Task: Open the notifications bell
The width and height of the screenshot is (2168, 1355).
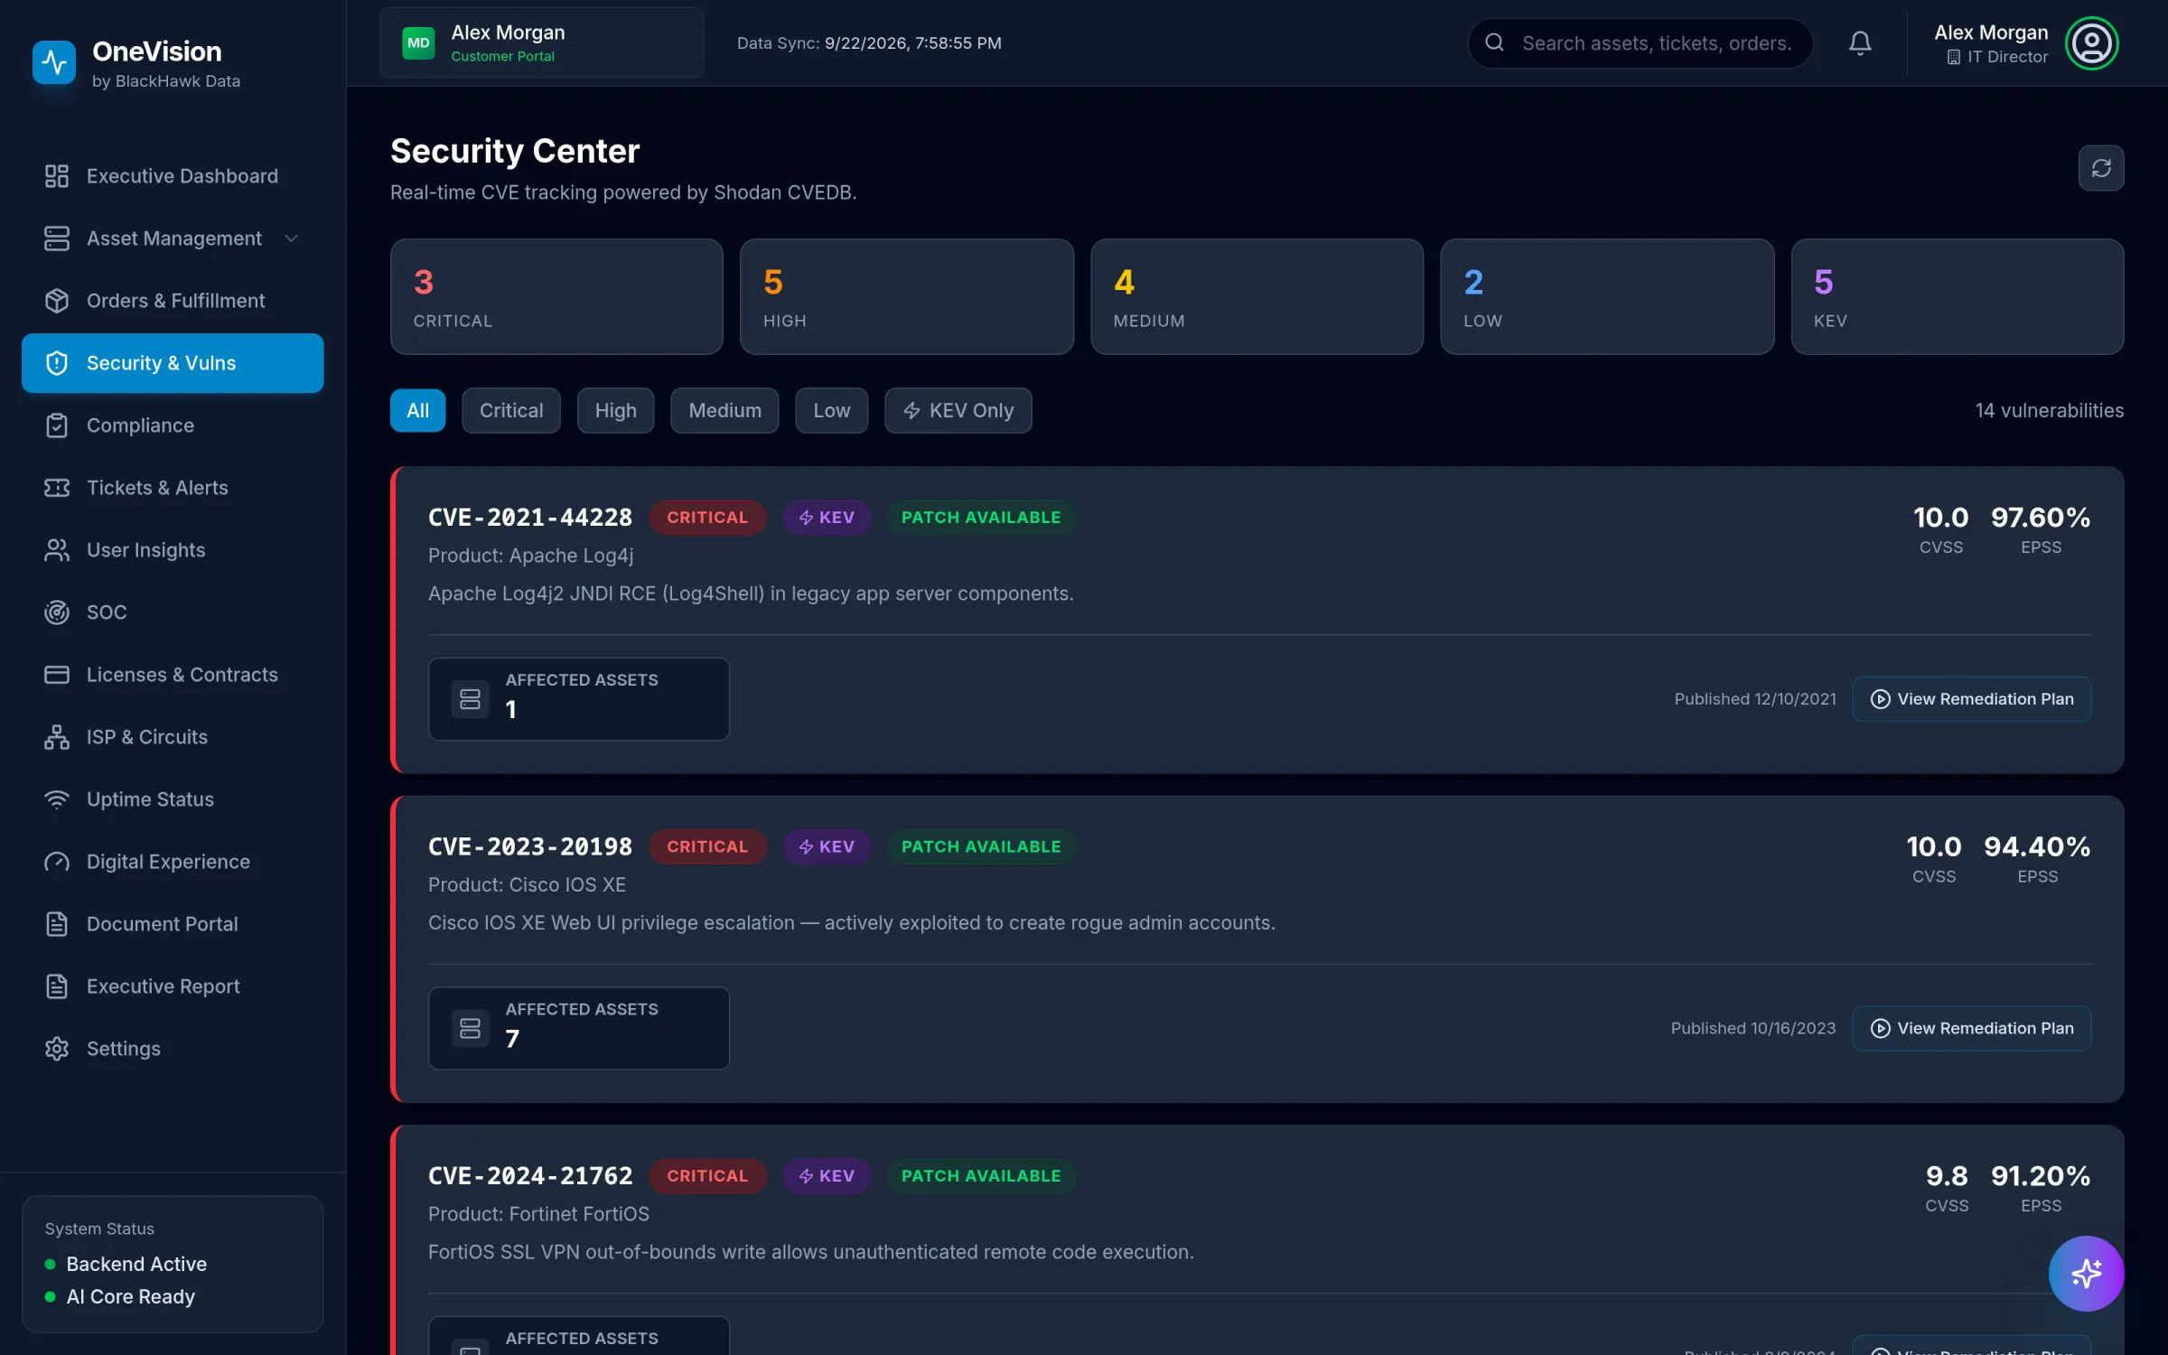Action: [x=1860, y=43]
